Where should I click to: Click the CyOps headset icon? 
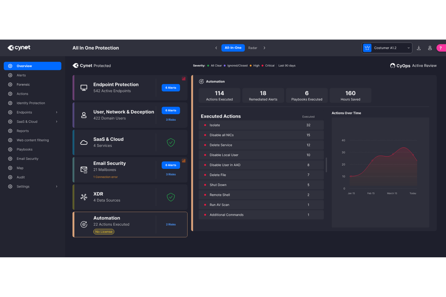pos(392,66)
